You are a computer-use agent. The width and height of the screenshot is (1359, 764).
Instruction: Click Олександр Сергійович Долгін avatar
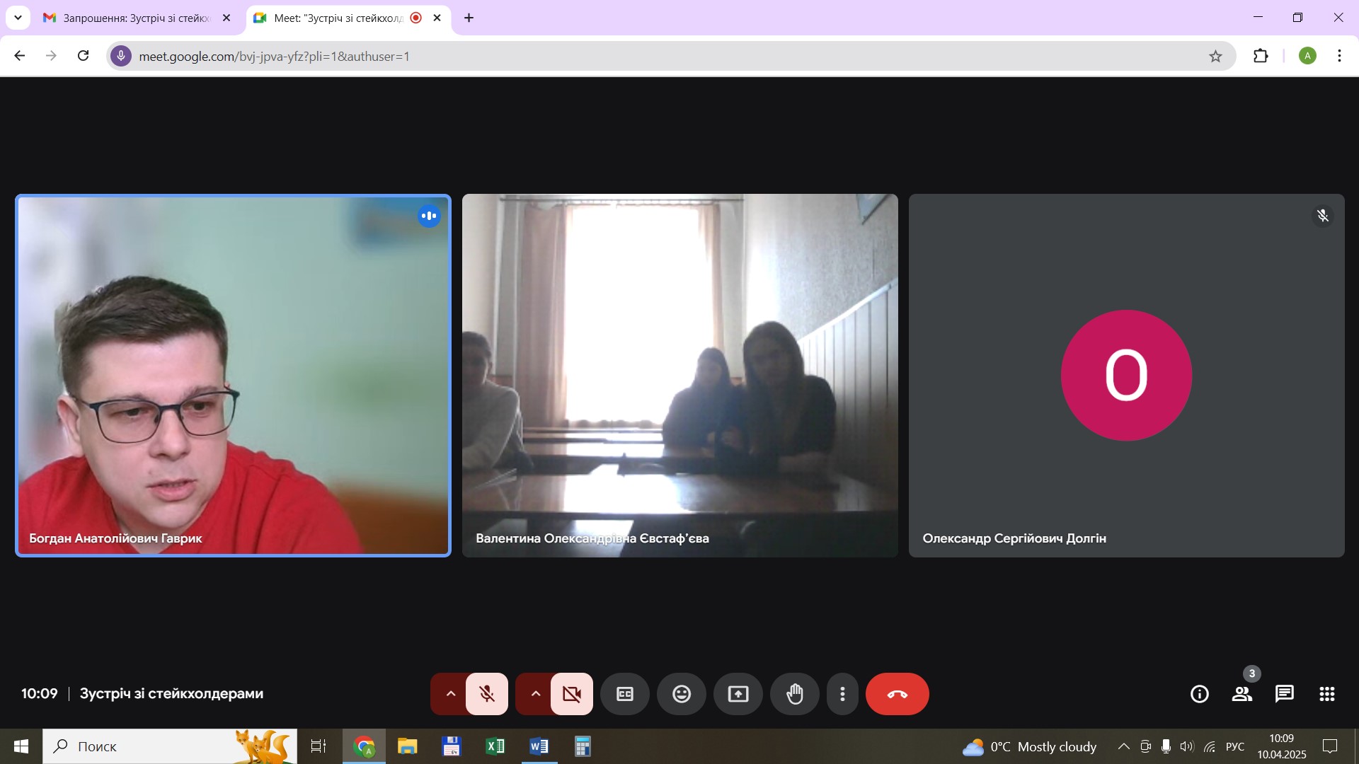pyautogui.click(x=1126, y=375)
